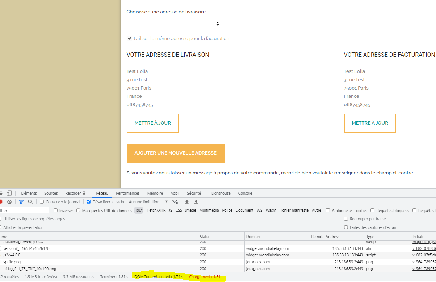Select the Réseau tab
This screenshot has width=436, height=282.
102,193
